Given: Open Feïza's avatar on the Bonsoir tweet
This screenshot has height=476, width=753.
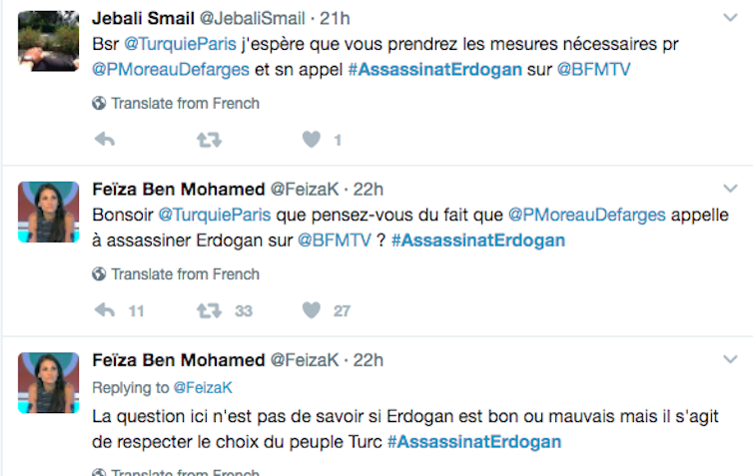Looking at the screenshot, I should pos(48,213).
